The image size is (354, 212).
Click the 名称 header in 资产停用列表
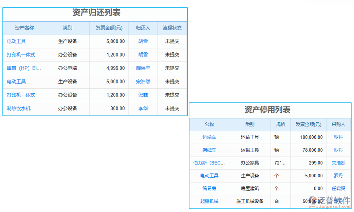tap(209, 124)
